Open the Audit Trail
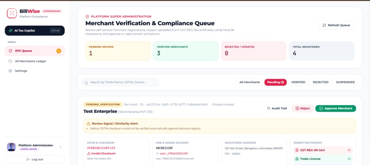 (277, 108)
